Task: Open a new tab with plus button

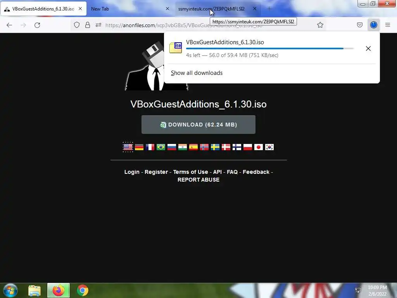Action: 269,9
